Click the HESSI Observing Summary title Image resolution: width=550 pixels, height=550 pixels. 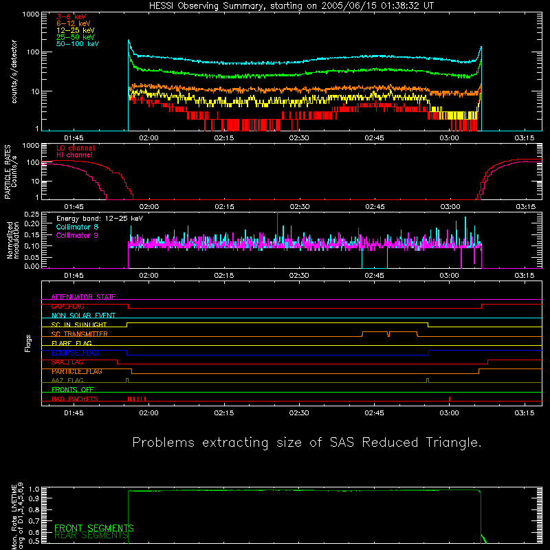[x=291, y=6]
